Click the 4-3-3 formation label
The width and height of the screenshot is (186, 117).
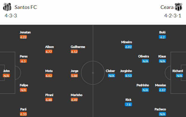11,16
